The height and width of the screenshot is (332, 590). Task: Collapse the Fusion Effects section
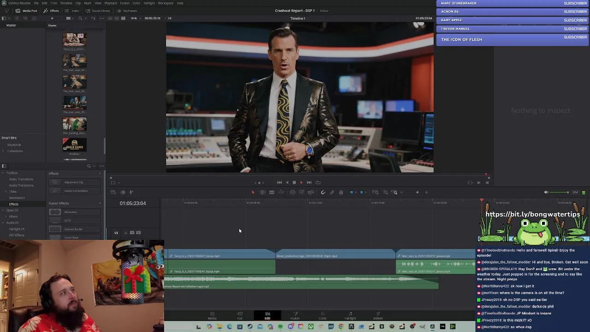(100, 203)
